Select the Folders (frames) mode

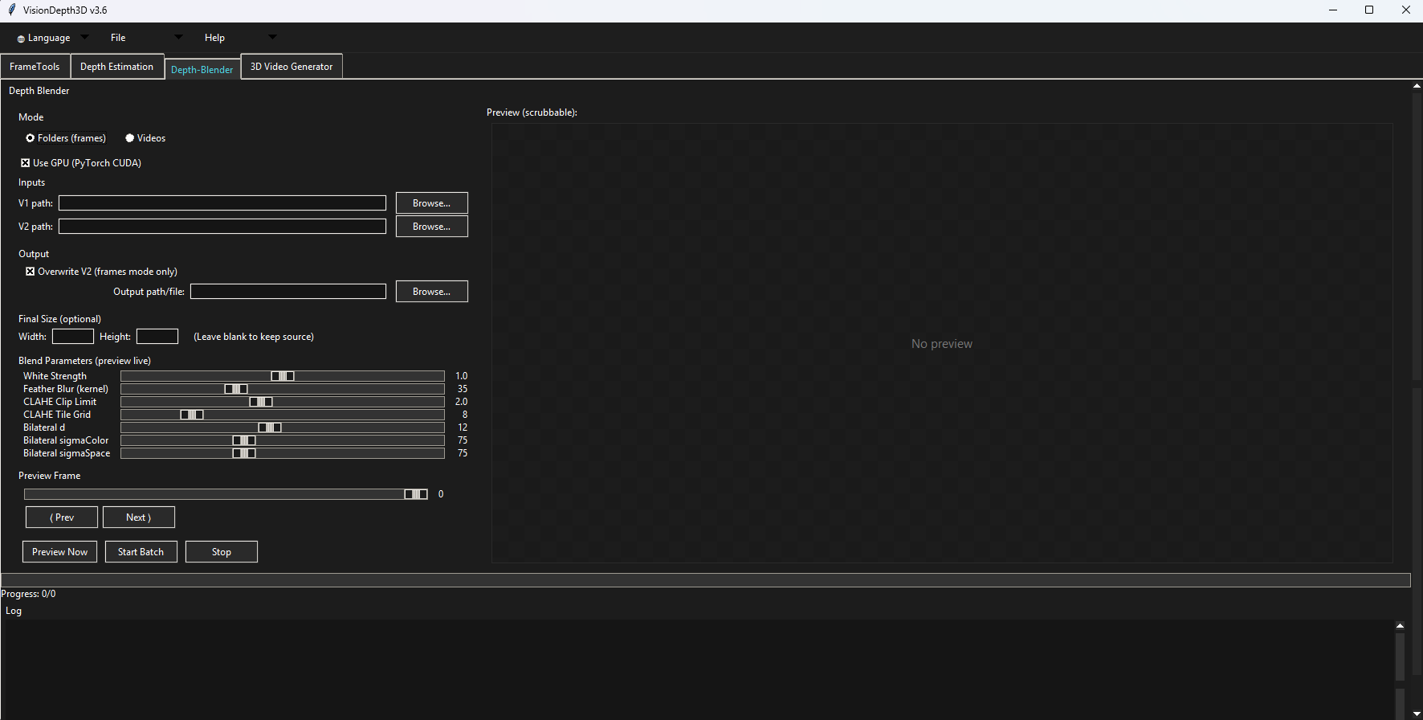click(x=31, y=138)
